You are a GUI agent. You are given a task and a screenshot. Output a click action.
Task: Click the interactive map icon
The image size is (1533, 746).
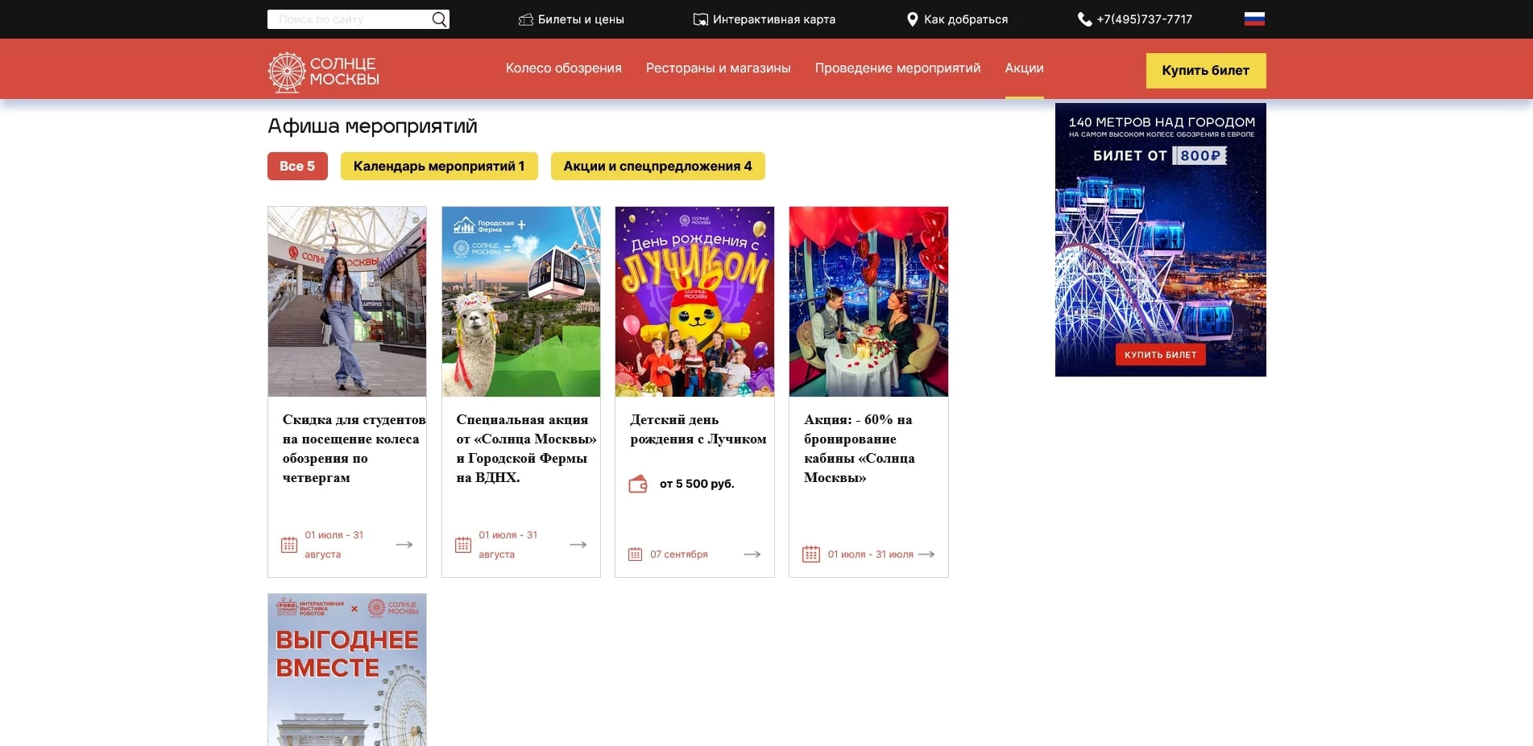coord(700,19)
